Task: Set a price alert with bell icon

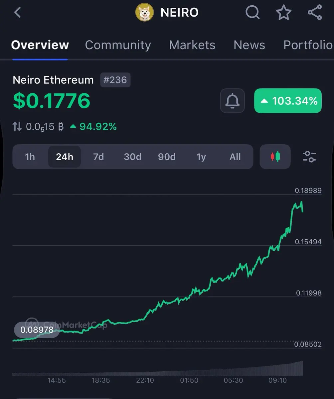Action: [232, 101]
